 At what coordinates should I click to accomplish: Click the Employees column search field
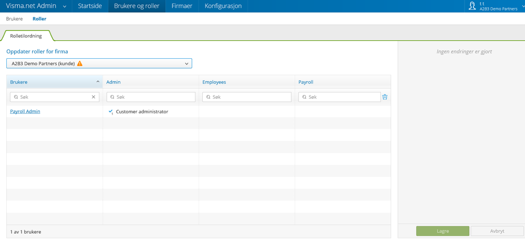(x=247, y=97)
